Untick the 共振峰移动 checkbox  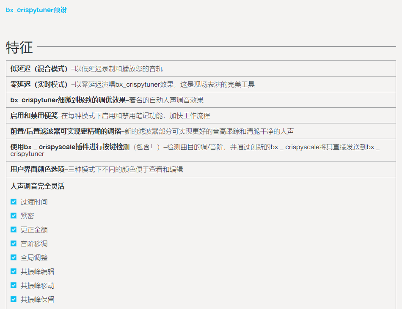point(14,286)
